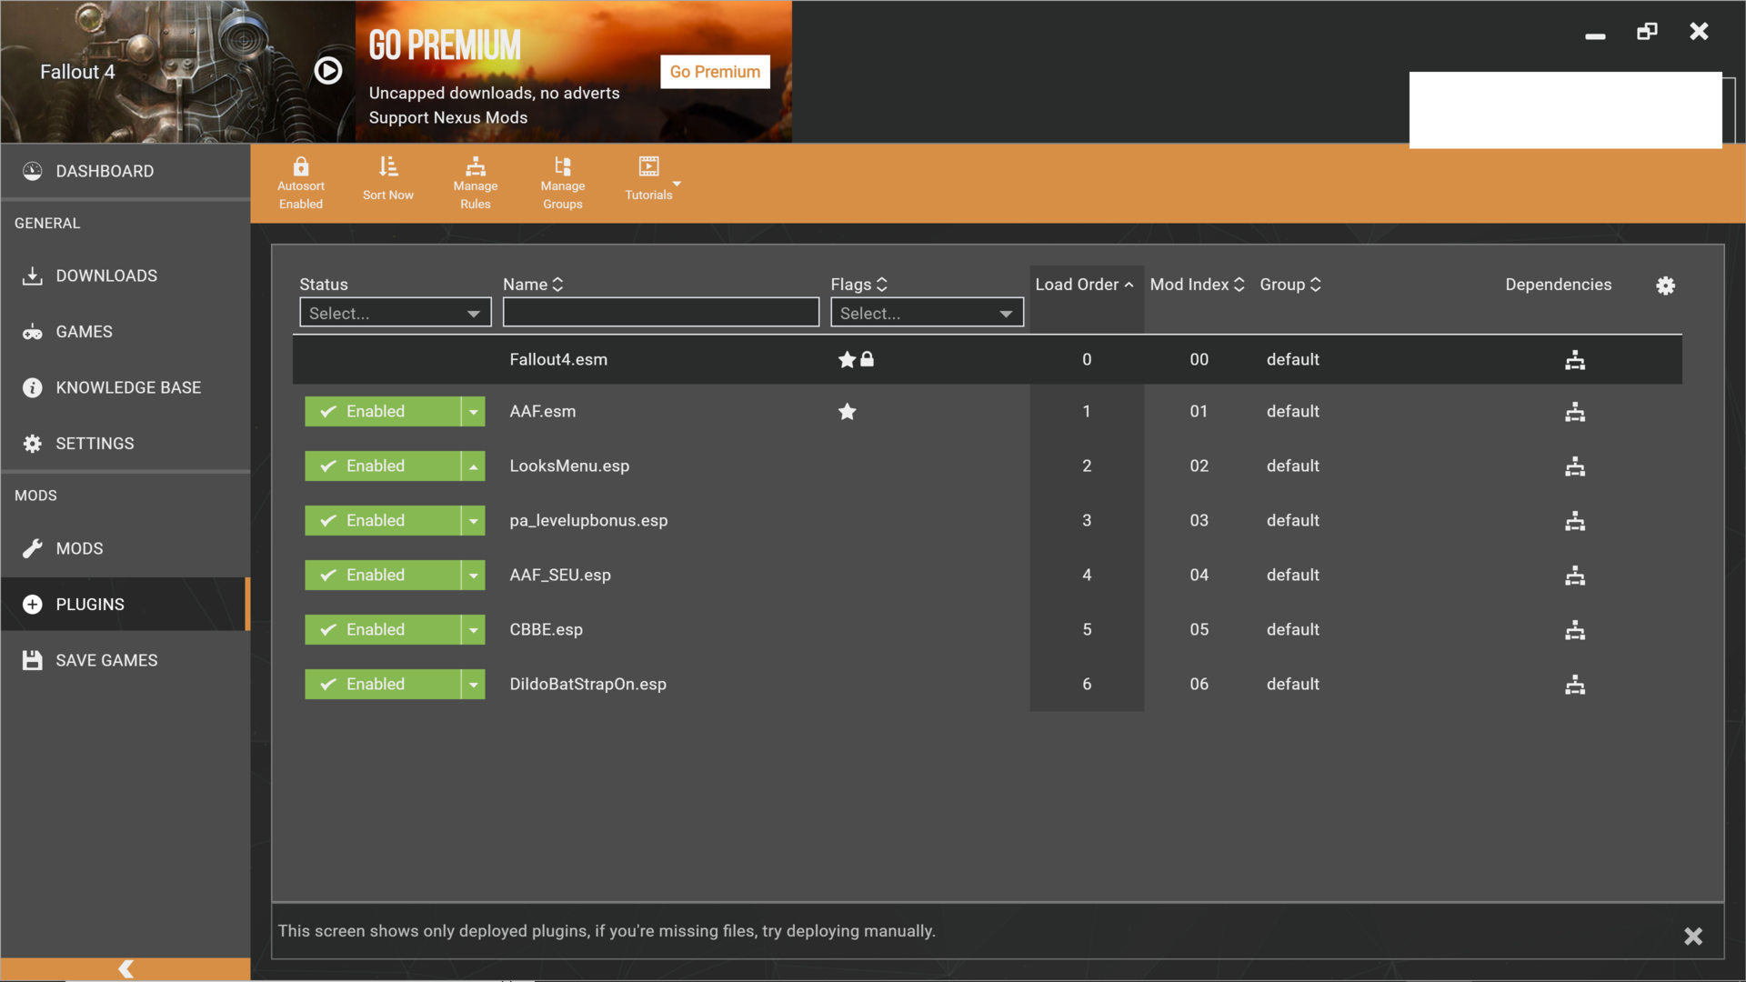
Task: Click the lock flag on Fallout4.esm
Action: 868,359
